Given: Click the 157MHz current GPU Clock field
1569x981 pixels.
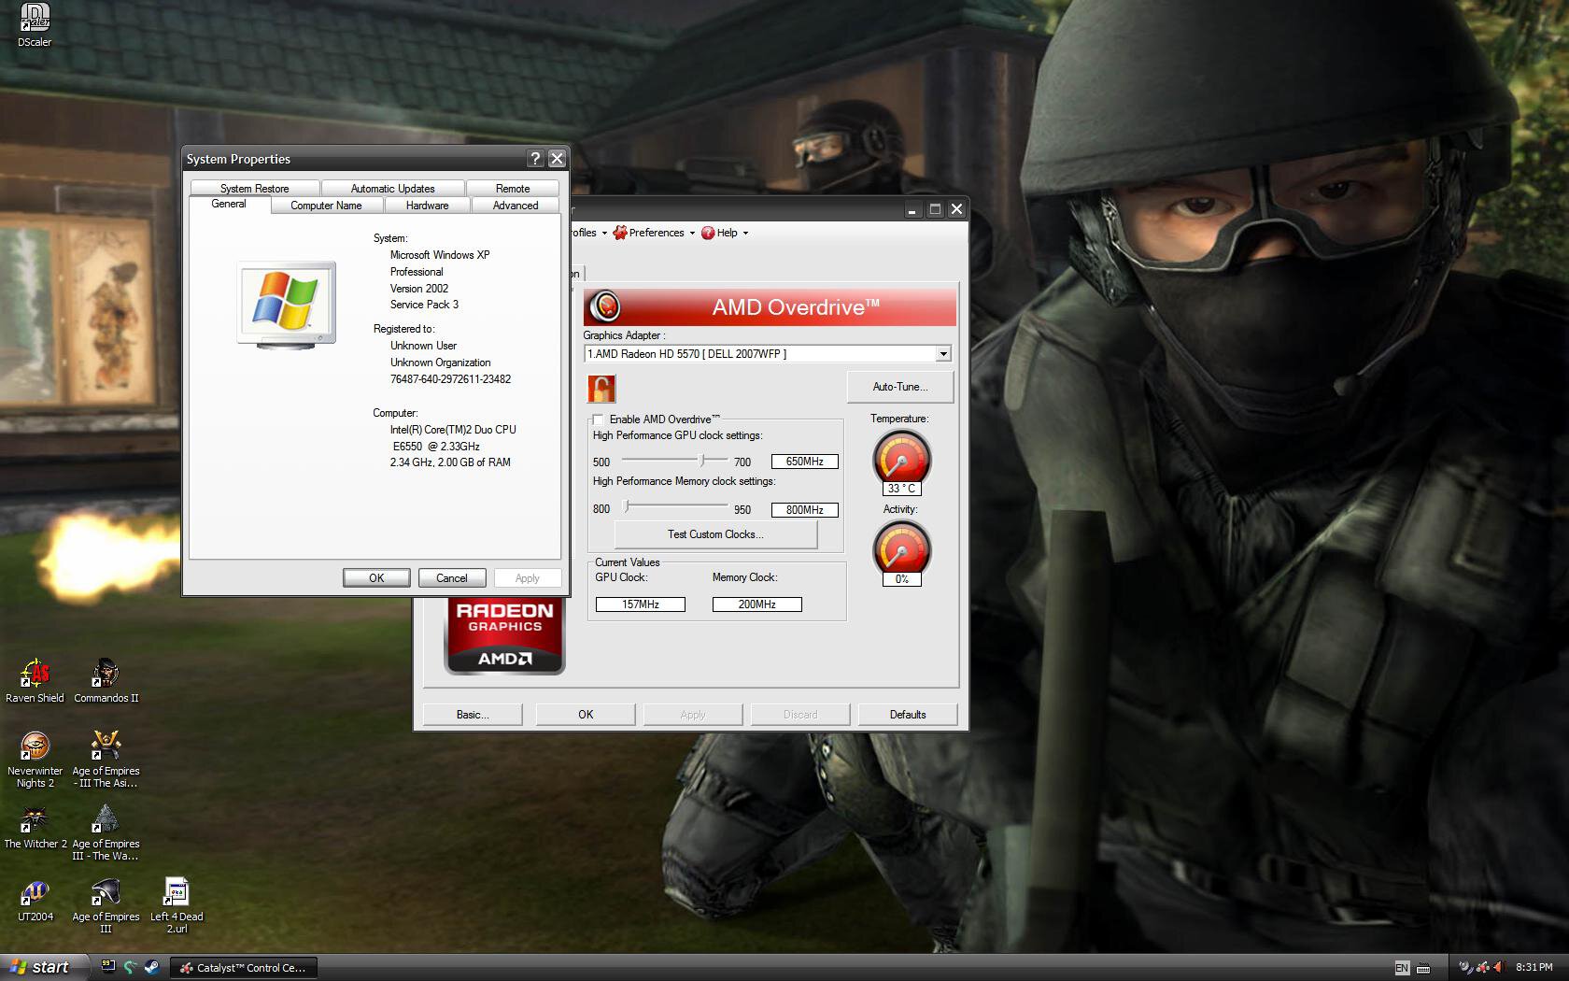Looking at the screenshot, I should pyautogui.click(x=641, y=604).
